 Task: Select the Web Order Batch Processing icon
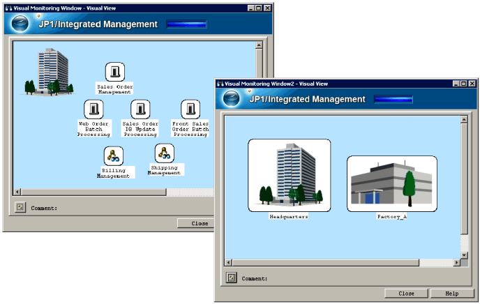click(93, 109)
